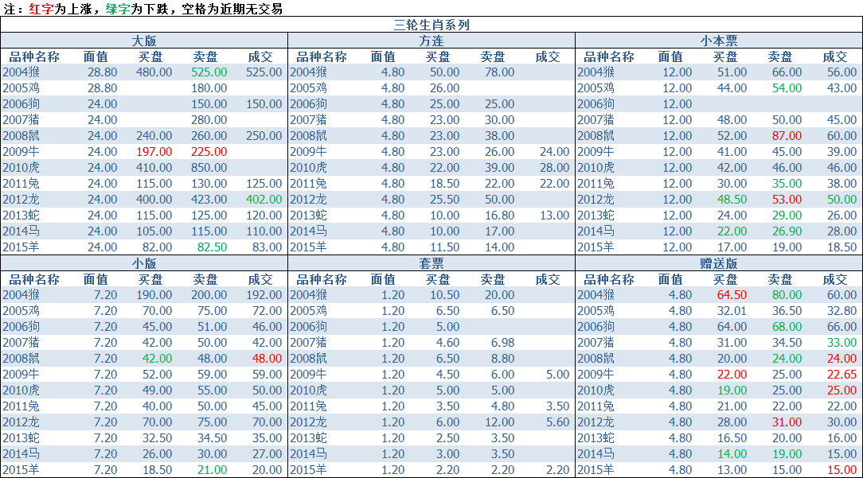The width and height of the screenshot is (863, 478).
Task: Select the 大版 section header
Action: point(144,41)
